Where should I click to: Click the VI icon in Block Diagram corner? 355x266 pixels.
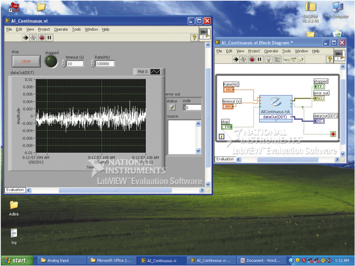[340, 55]
